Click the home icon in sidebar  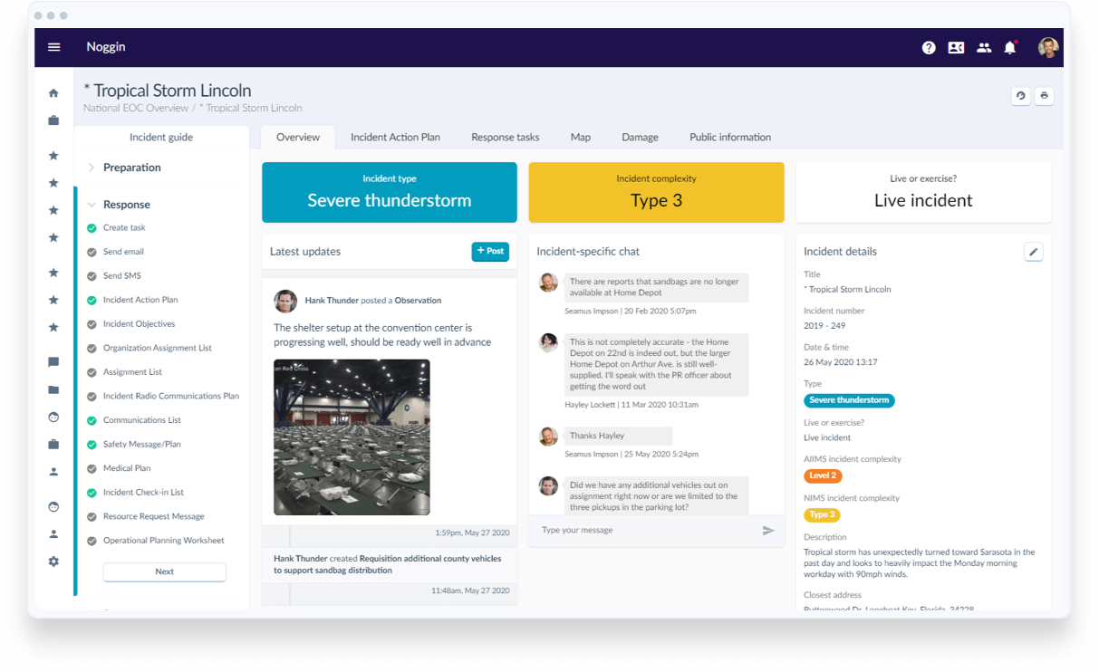[53, 92]
